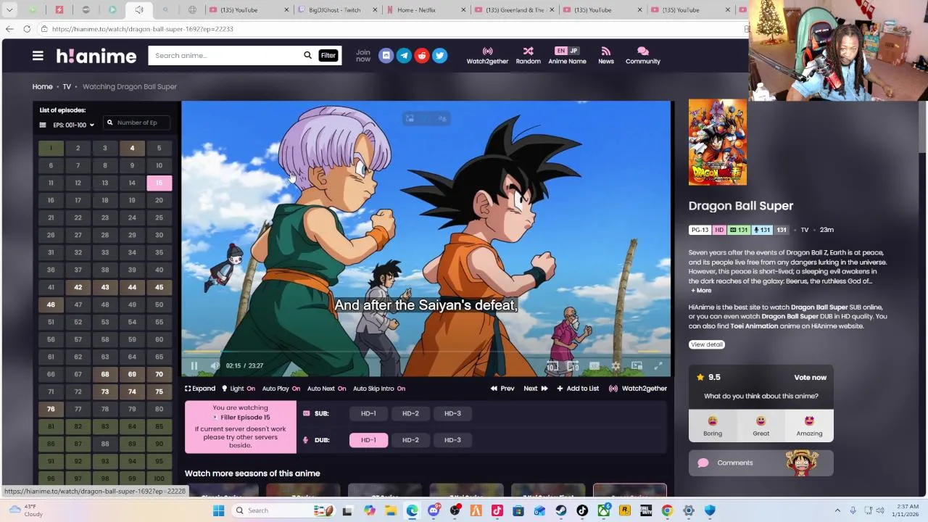Viewport: 928px width, 522px height.
Task: Click the Number of Ep search field
Action: point(137,123)
